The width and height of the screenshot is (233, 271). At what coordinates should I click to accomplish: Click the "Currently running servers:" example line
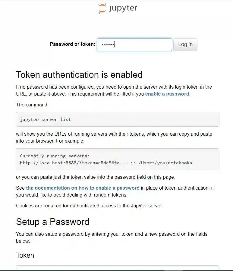tap(55, 156)
